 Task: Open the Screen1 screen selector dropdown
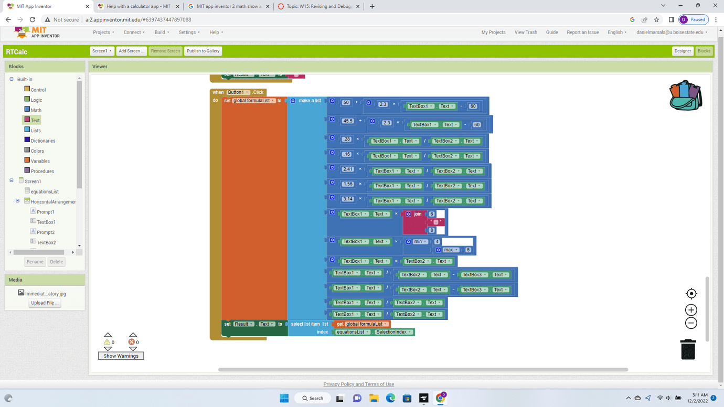coord(102,51)
